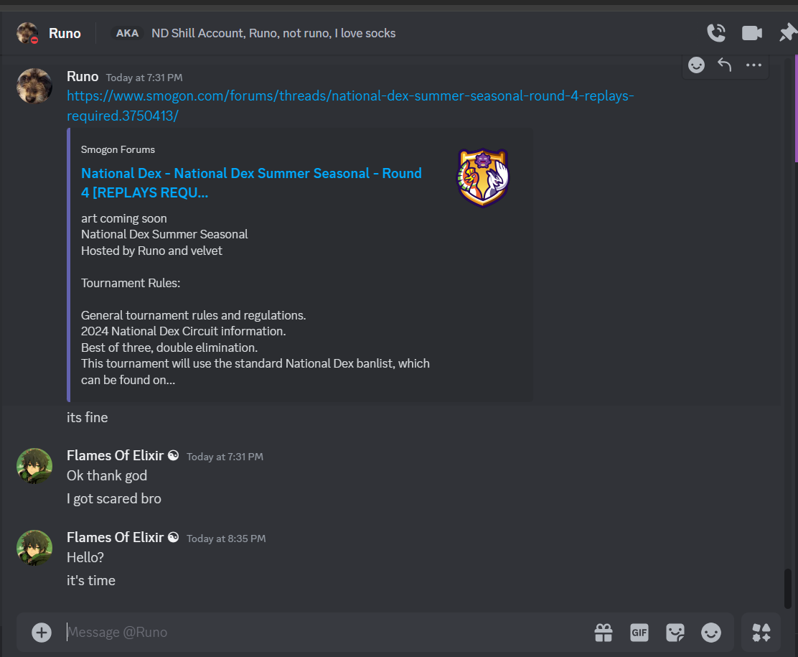The width and height of the screenshot is (798, 657).
Task: Open the sticker picker
Action: click(x=675, y=632)
